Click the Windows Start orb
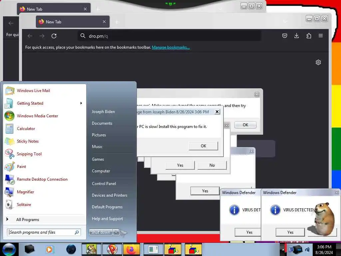Viewport: 341px width, 256px height. (x=9, y=249)
